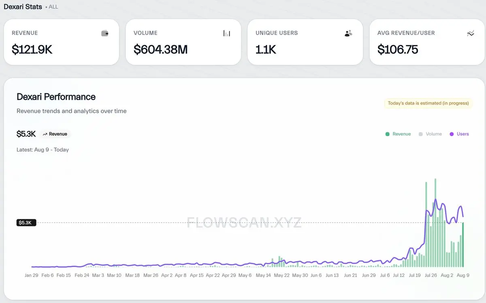Click the AVG REVENUE/USER card label
The width and height of the screenshot is (486, 303).
point(406,33)
